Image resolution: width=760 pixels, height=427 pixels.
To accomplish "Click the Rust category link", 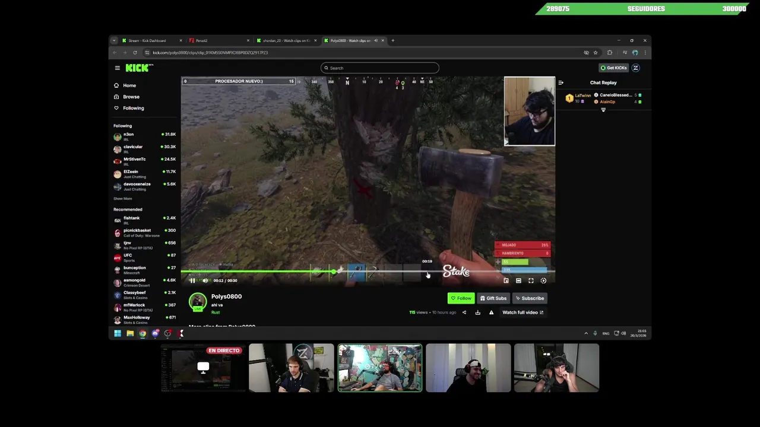I will 216,313.
